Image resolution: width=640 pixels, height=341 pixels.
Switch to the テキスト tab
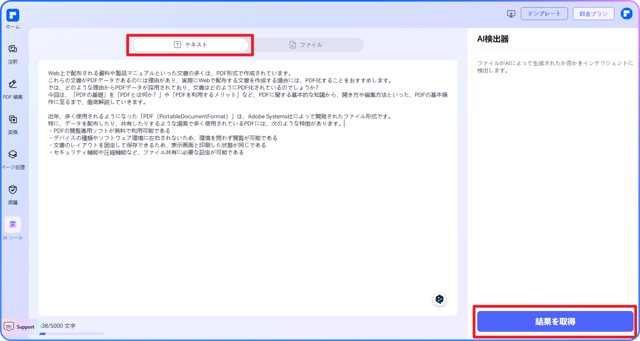pos(190,45)
